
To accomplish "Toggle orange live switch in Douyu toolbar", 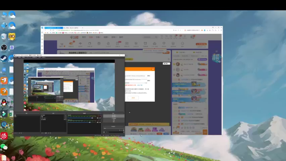I will (x=71, y=43).
